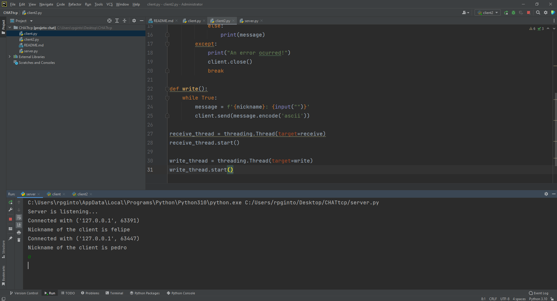557x301 pixels.
Task: Collapse the CHATtcp project folder
Action: 10,28
